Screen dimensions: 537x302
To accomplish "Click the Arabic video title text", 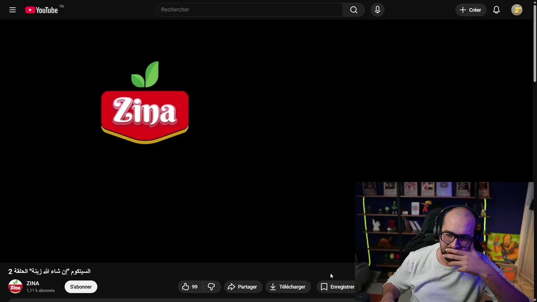I will [50, 271].
